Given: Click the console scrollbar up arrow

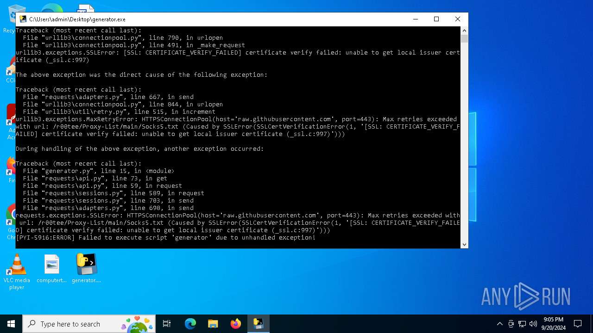Looking at the screenshot, I should pyautogui.click(x=464, y=31).
